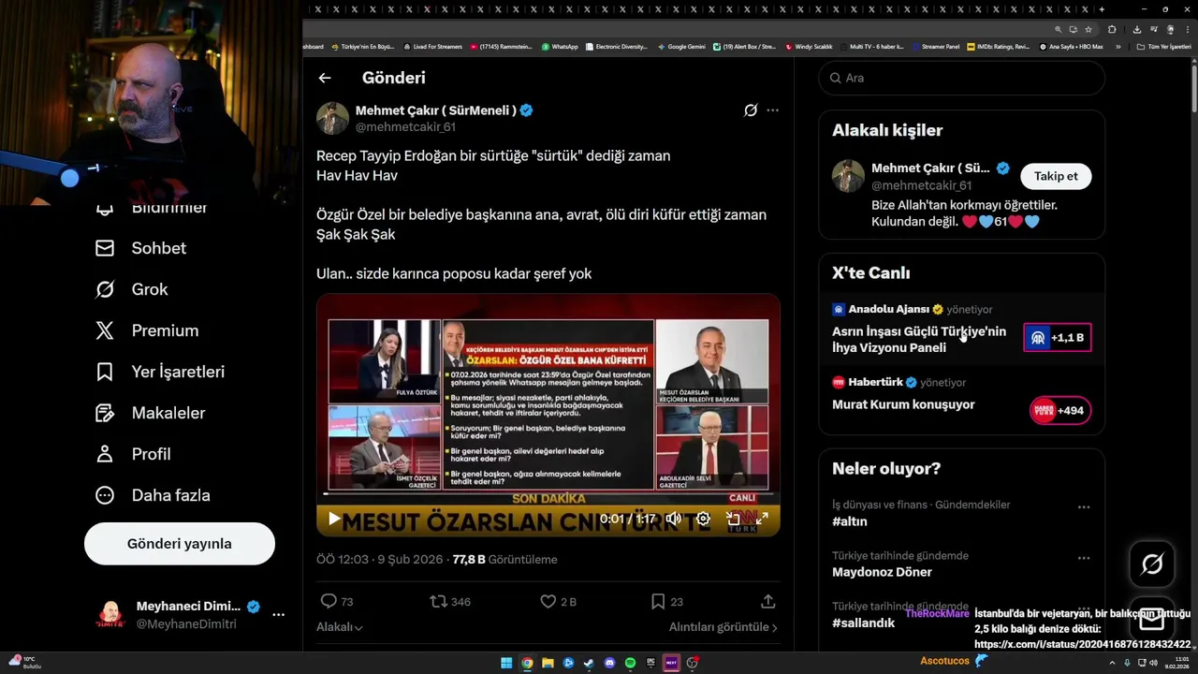Mute the video with the speaker icon
This screenshot has width=1198, height=674.
coord(674,519)
